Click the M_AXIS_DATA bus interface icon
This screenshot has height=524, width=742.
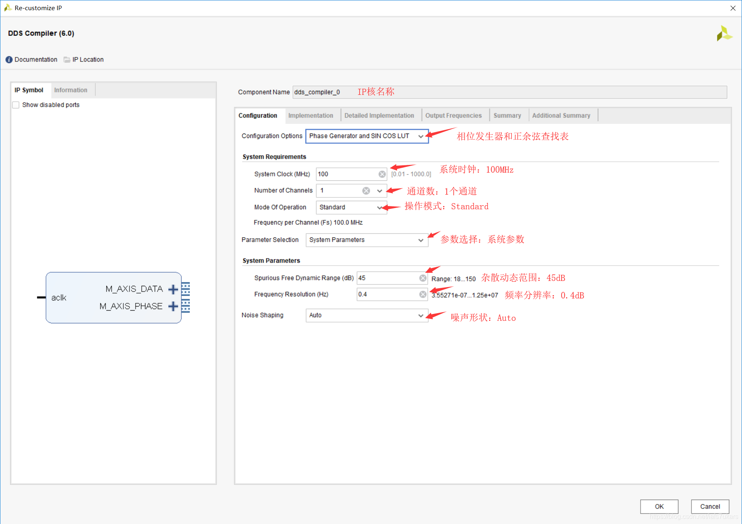186,289
